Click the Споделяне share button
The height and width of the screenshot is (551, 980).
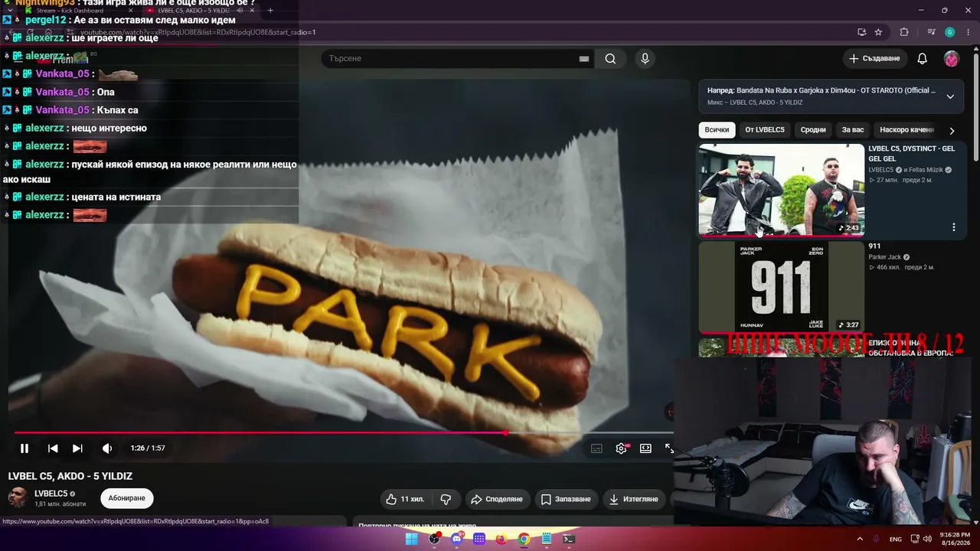point(497,499)
